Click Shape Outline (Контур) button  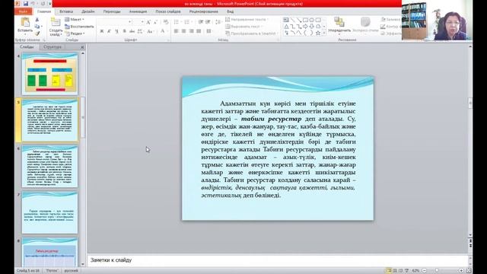coord(390,27)
